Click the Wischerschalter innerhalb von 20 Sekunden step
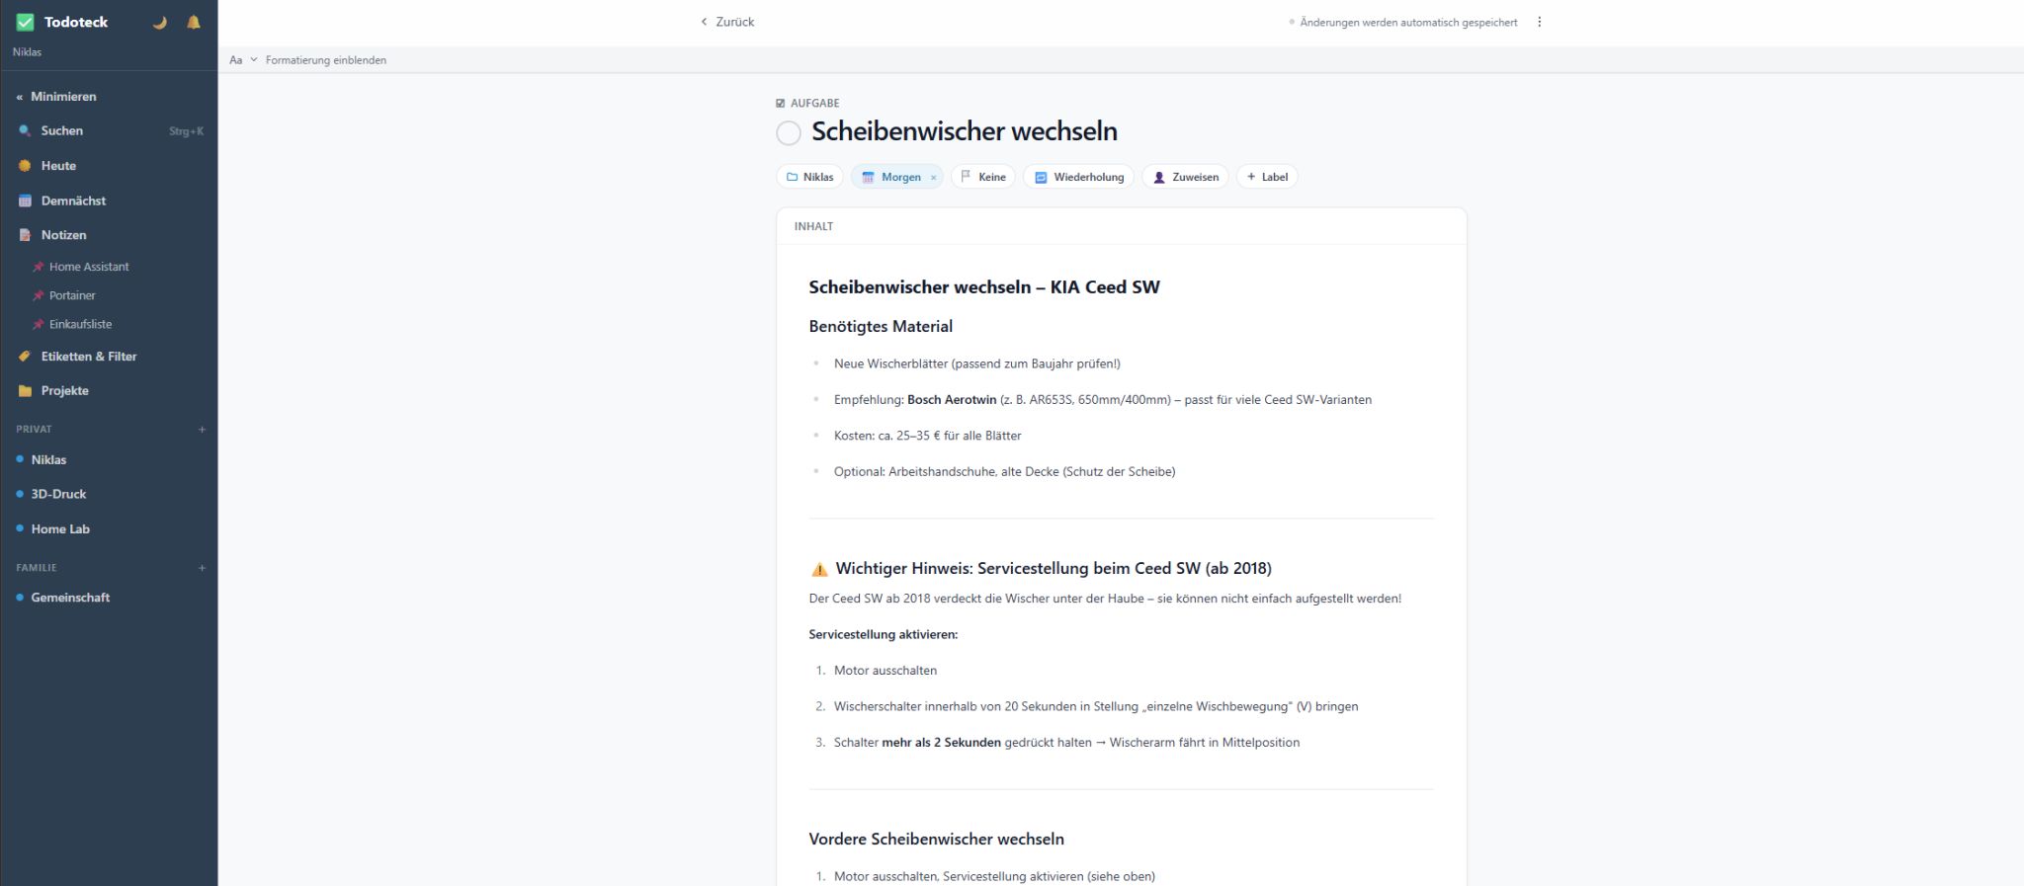Image resolution: width=2024 pixels, height=886 pixels. [x=1096, y=707]
